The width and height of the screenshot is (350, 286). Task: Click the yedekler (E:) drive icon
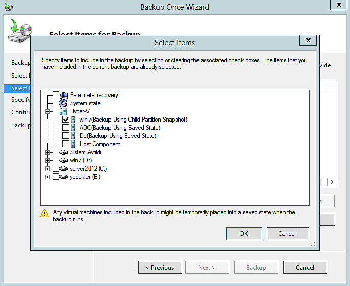pyautogui.click(x=63, y=177)
